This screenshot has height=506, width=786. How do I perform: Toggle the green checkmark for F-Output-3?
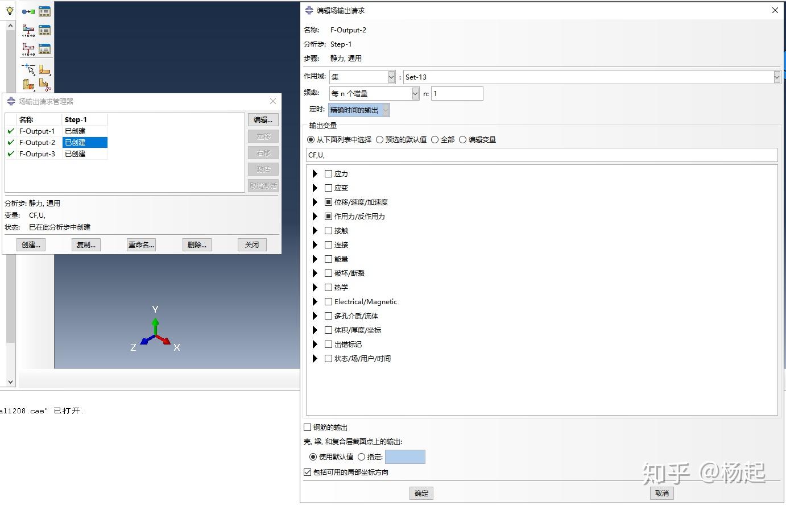pos(11,154)
